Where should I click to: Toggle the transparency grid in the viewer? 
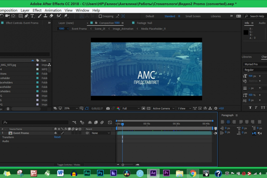(x=149, y=109)
